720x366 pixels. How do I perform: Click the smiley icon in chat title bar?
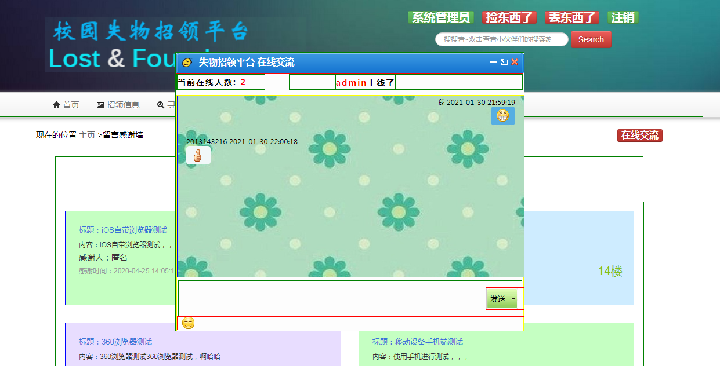pos(187,63)
